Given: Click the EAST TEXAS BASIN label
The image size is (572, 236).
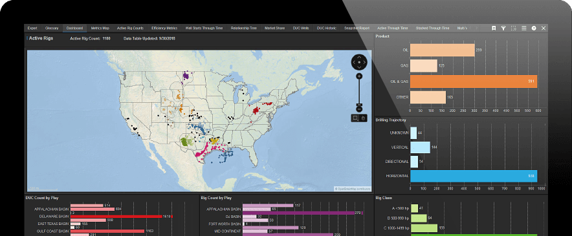Looking at the screenshot, I should click(x=53, y=224).
